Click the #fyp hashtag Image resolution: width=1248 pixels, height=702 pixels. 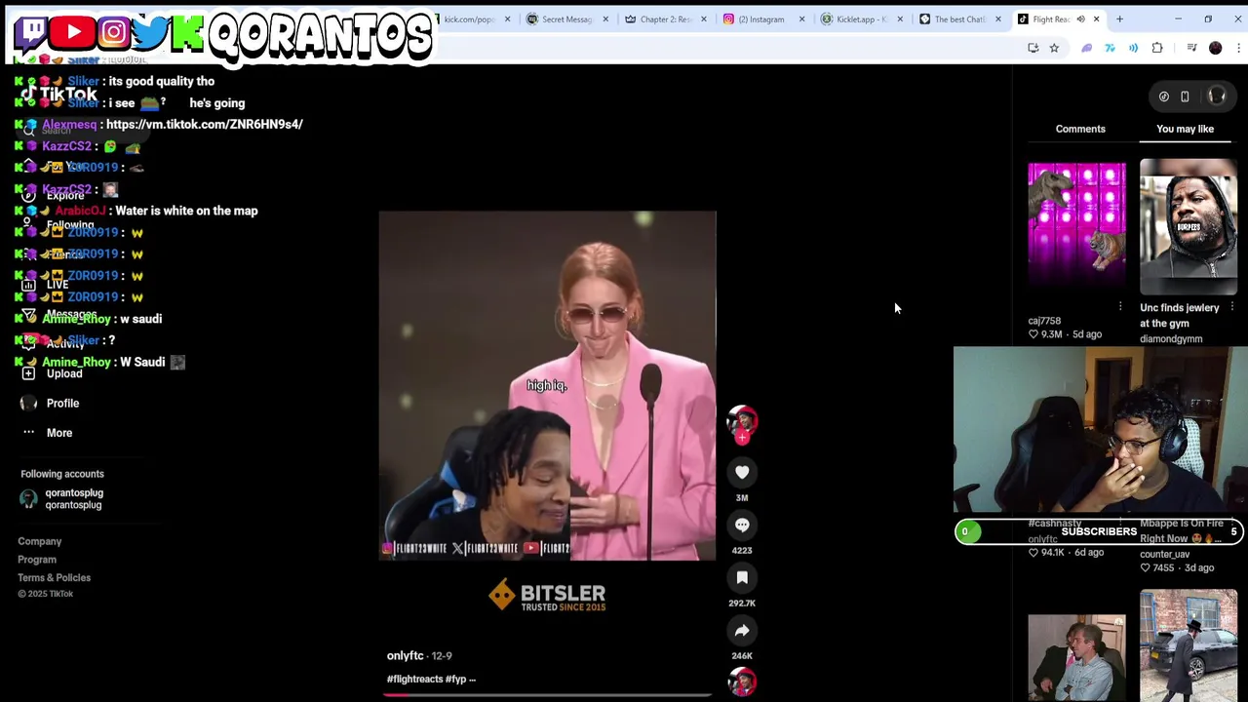[456, 680]
